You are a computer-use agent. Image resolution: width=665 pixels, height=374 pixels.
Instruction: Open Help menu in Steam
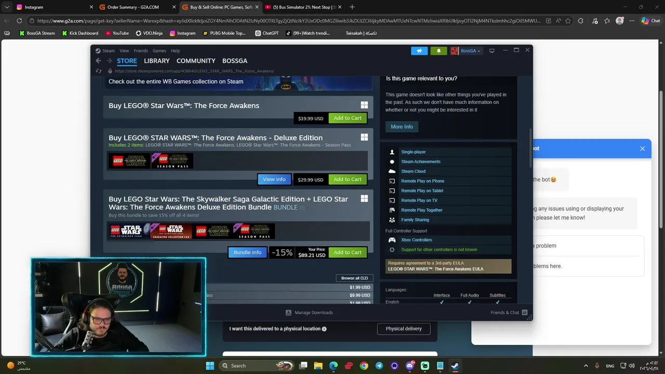176,50
